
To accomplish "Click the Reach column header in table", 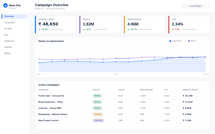I will tap(121, 90).
